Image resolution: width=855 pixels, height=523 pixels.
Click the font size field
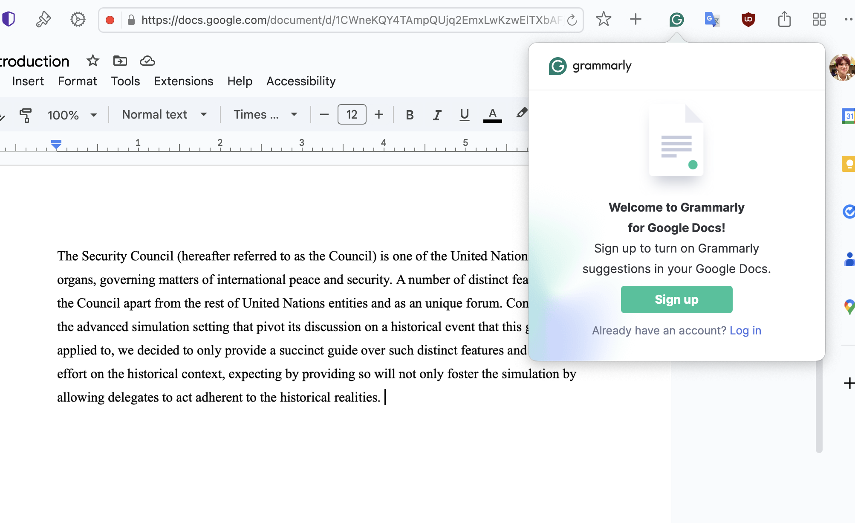coord(352,115)
